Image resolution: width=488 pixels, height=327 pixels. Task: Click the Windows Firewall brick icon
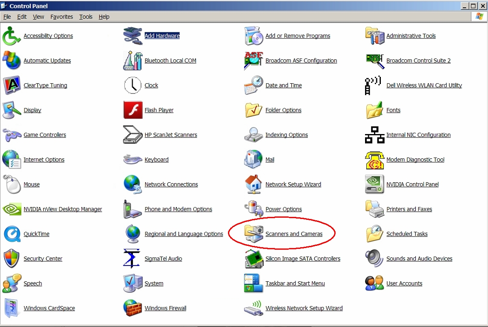tap(133, 308)
